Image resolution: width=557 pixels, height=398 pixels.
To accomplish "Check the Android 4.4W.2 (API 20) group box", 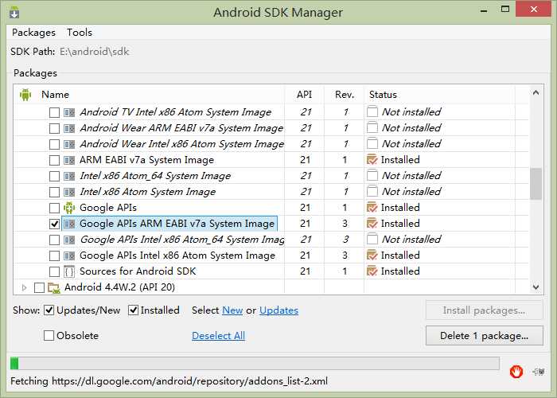I will tap(40, 287).
